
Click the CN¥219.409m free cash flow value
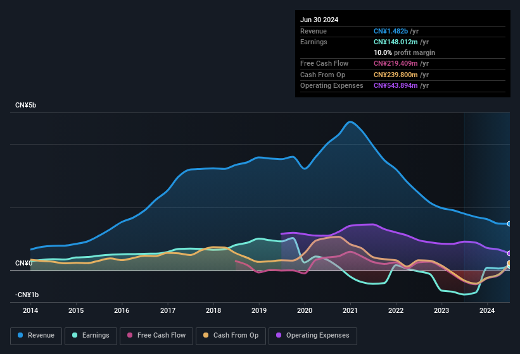click(x=396, y=63)
